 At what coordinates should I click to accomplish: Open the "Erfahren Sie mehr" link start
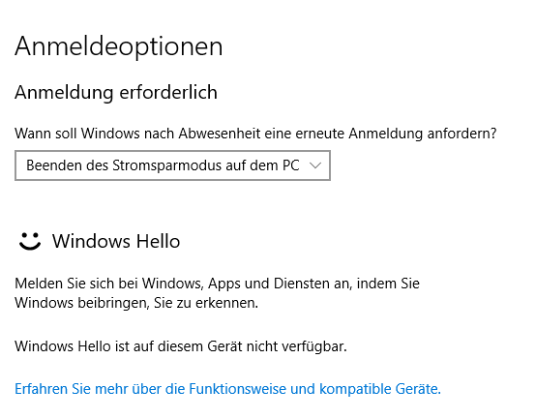[71, 389]
